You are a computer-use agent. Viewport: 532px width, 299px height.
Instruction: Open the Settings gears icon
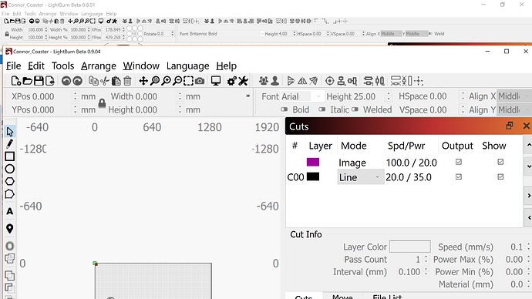click(x=232, y=81)
